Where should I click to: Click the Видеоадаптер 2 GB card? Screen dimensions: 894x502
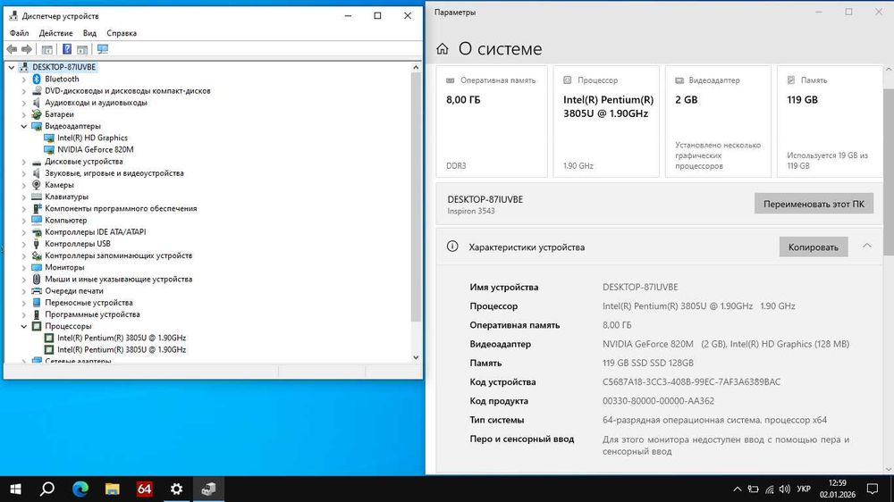(718, 121)
